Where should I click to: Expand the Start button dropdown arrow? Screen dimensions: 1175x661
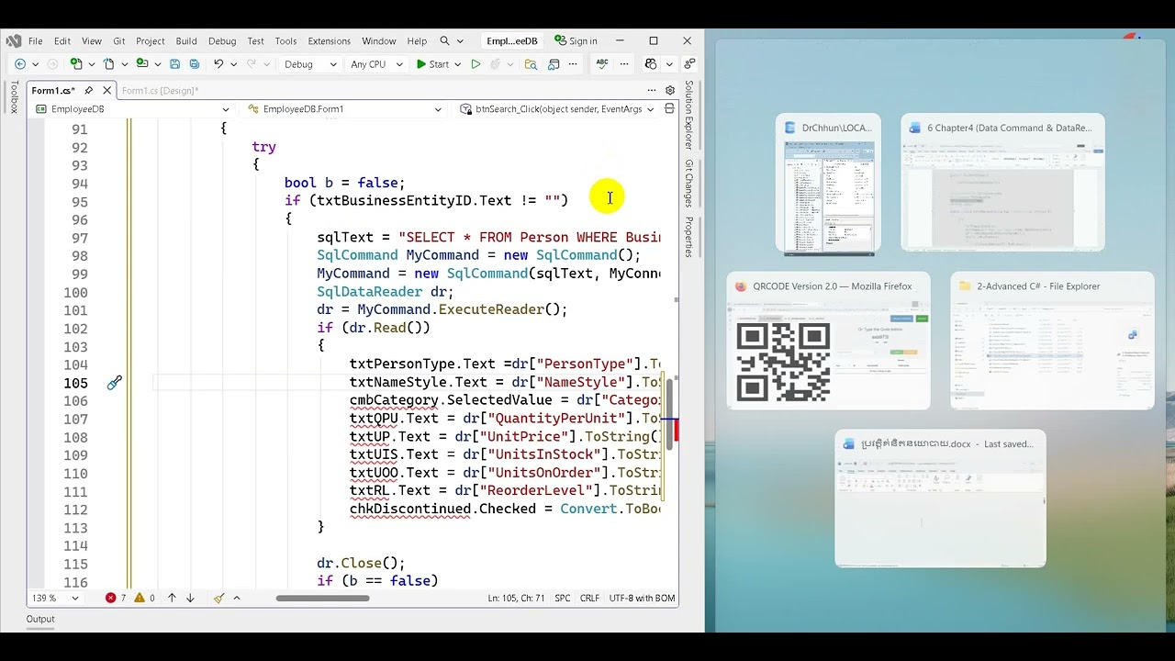click(x=457, y=64)
